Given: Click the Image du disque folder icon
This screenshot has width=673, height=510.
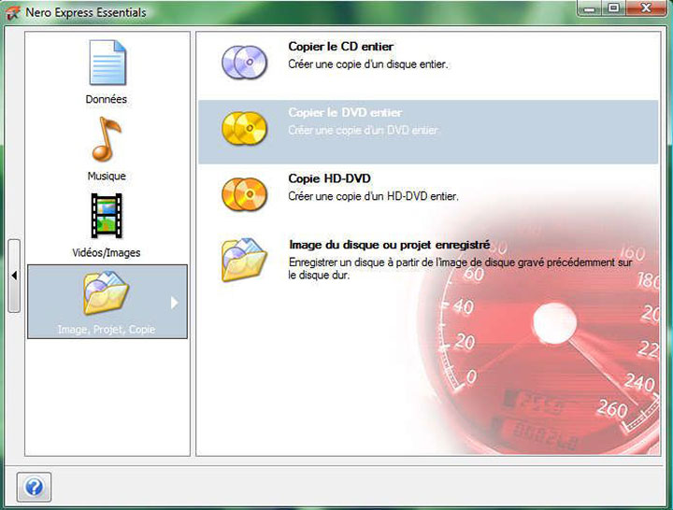Looking at the screenshot, I should 244,260.
